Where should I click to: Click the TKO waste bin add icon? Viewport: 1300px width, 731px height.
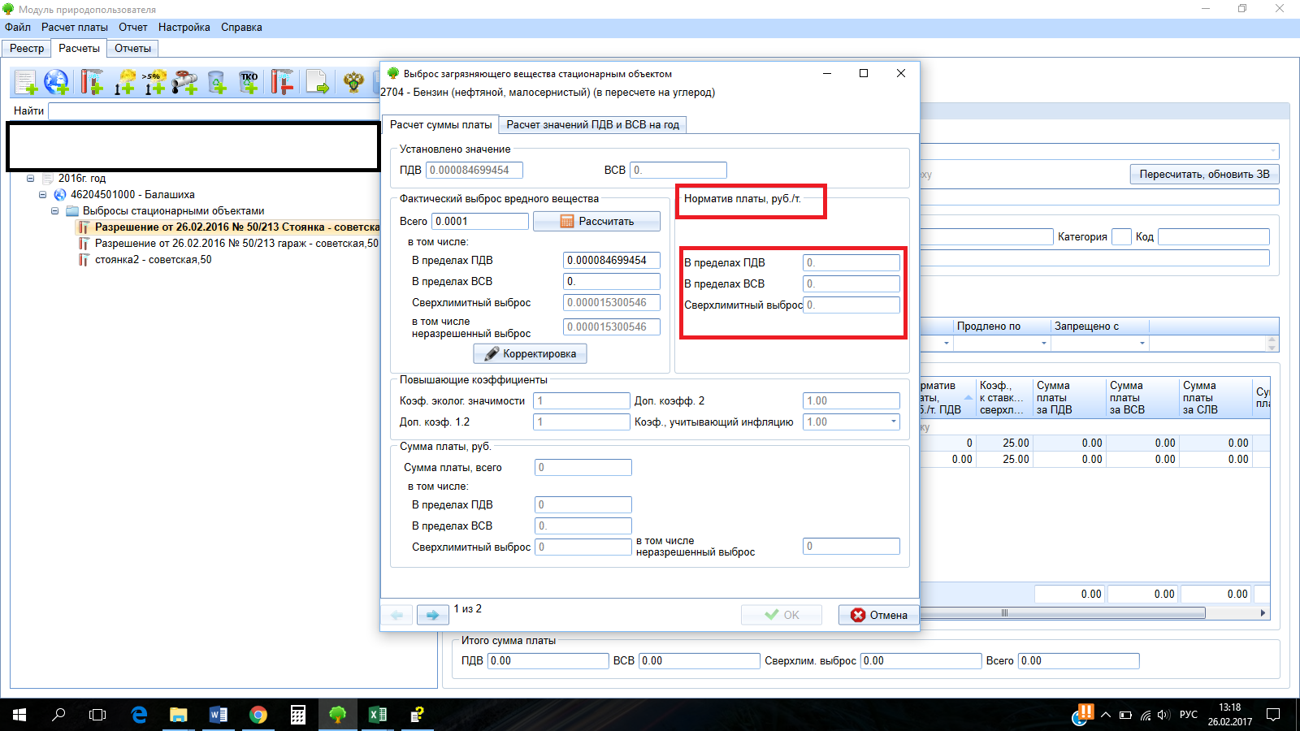point(249,82)
